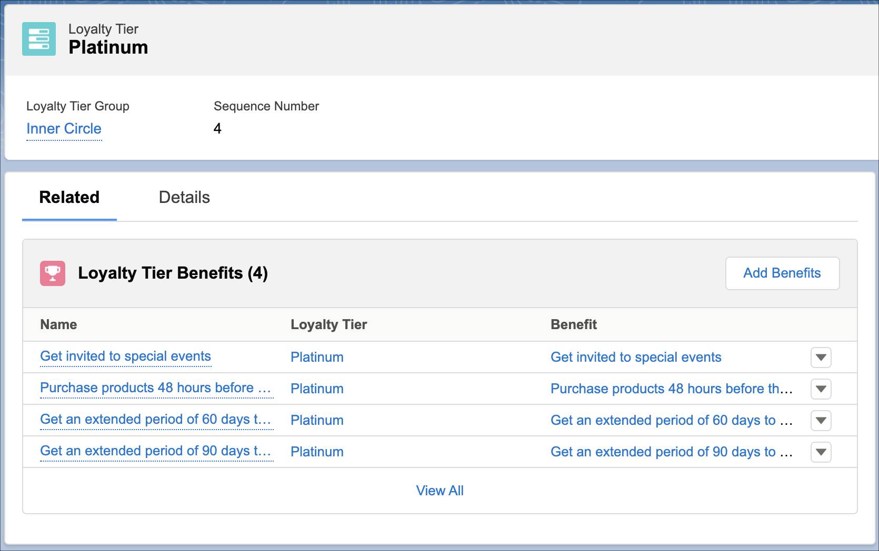Open row actions for Purchase products 48 hours benefit
Viewport: 879px width, 551px height.
click(821, 389)
